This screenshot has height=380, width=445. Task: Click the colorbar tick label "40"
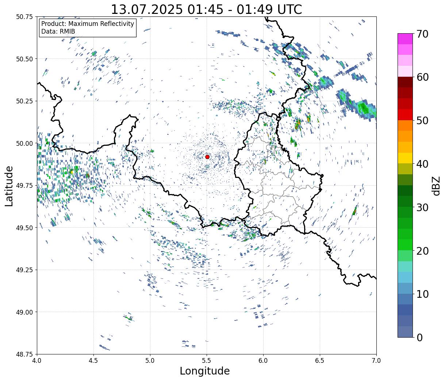pyautogui.click(x=422, y=164)
